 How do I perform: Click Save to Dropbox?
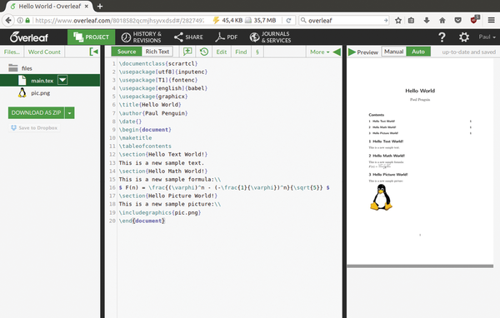34,127
